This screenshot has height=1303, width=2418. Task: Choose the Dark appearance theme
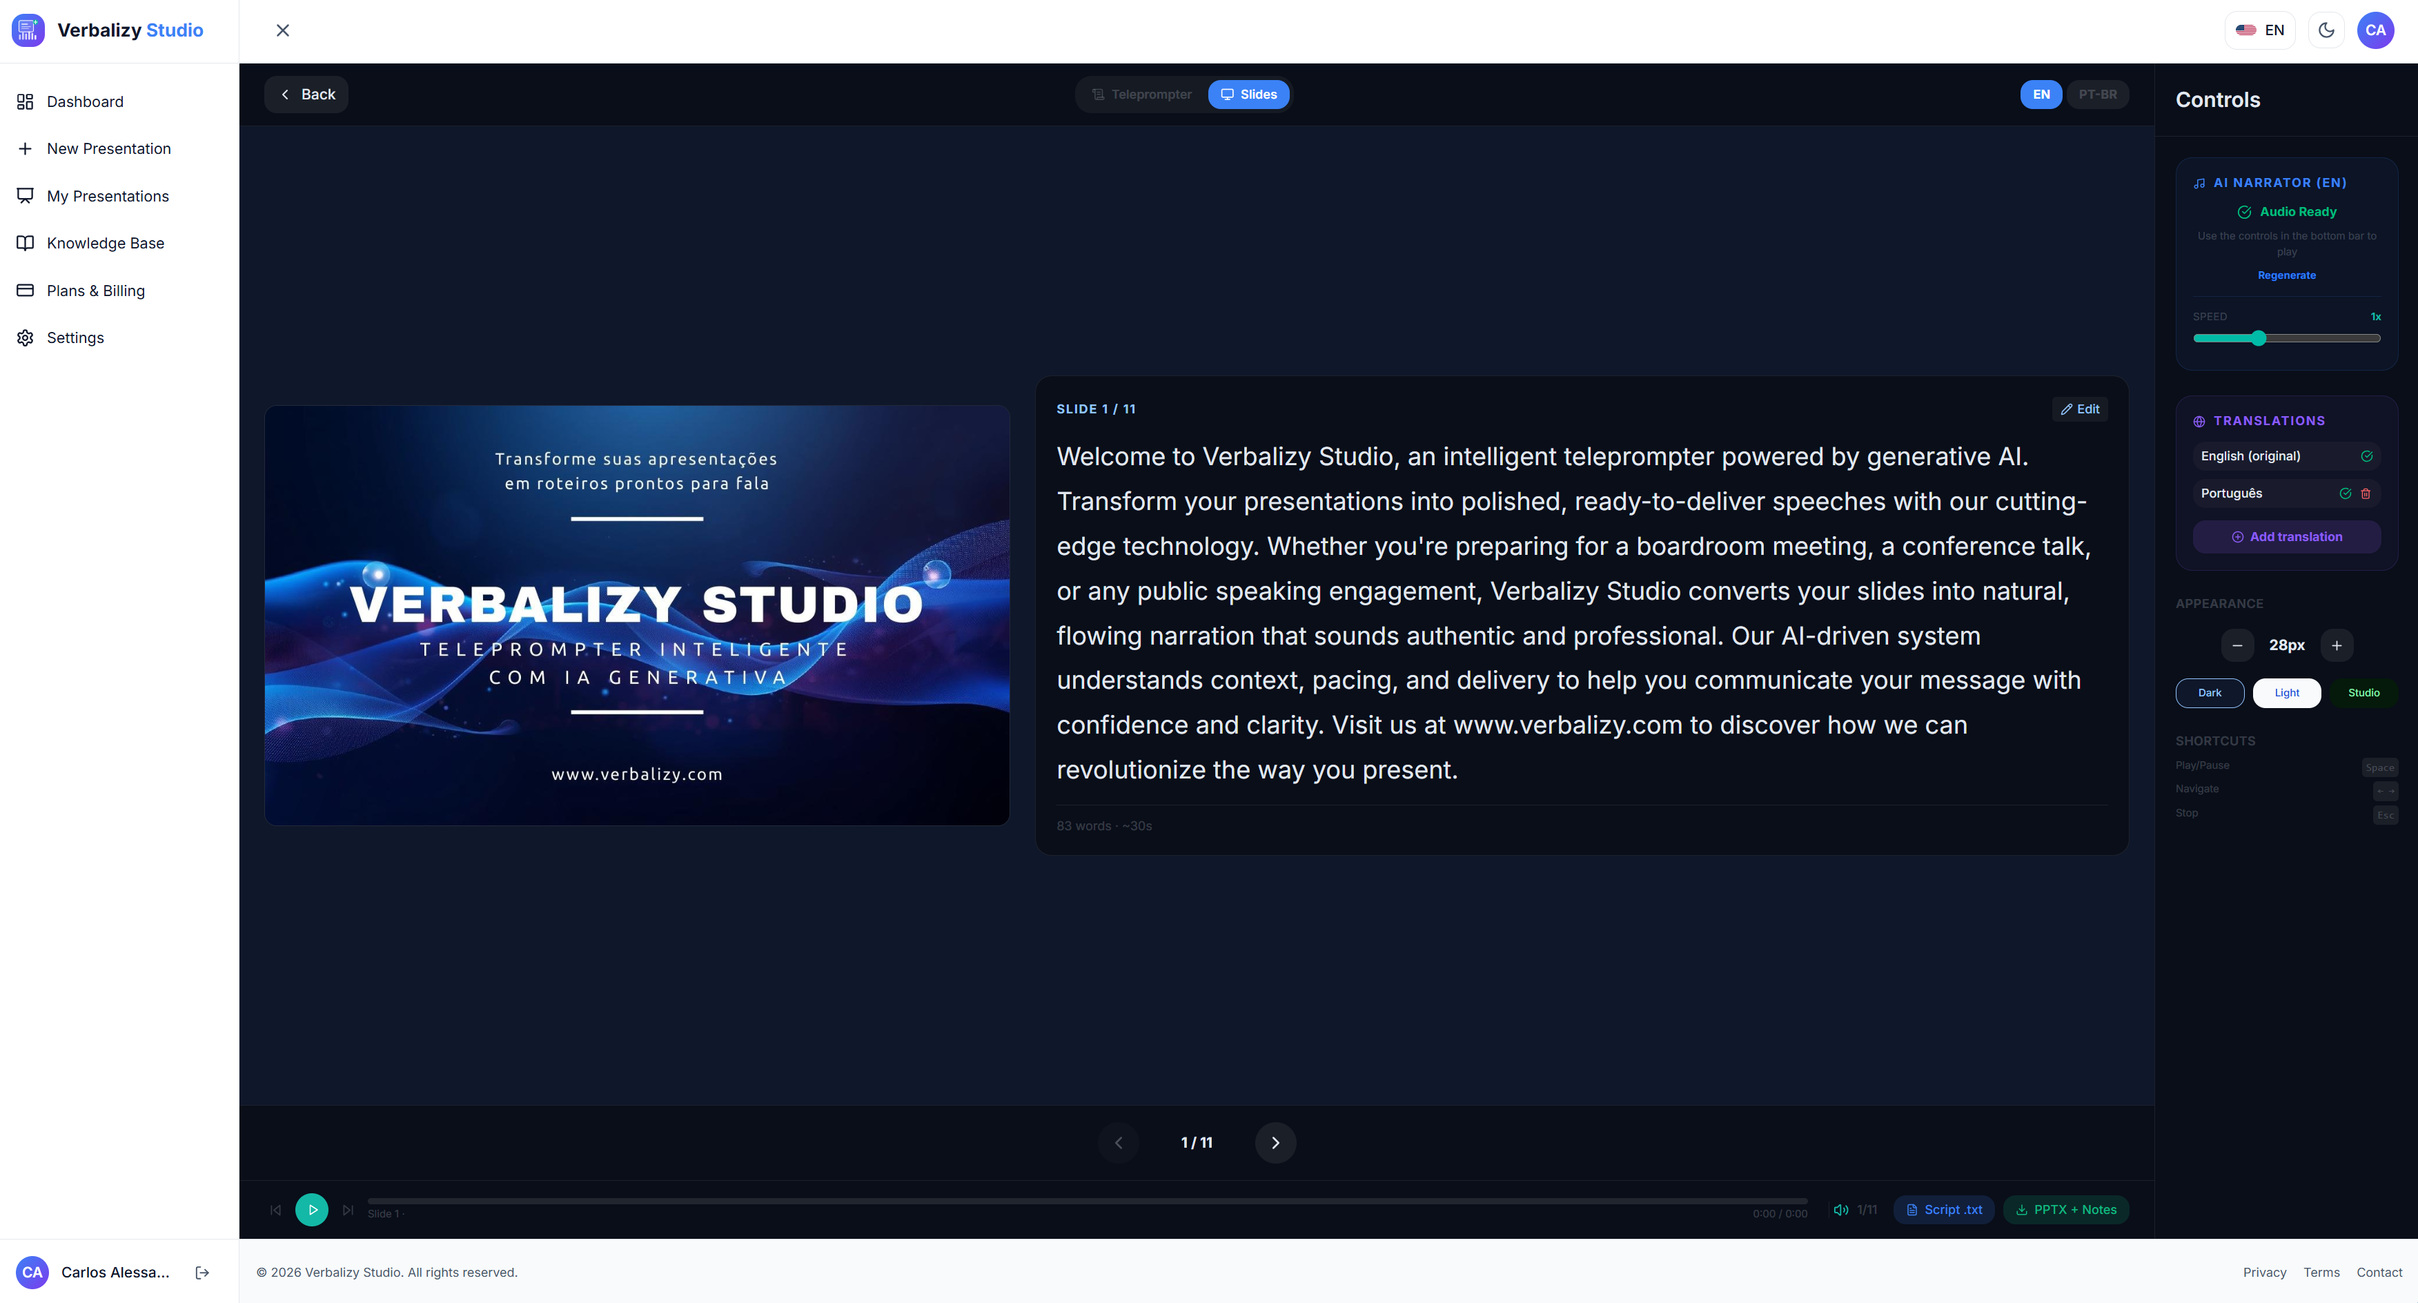2210,693
